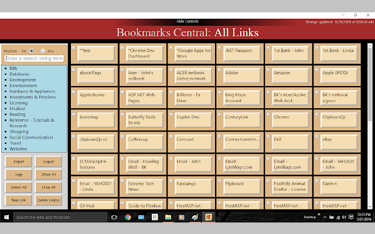Click the Select All button

[19, 187]
